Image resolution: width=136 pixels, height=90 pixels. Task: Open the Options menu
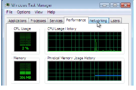pyautogui.click(x=24, y=12)
